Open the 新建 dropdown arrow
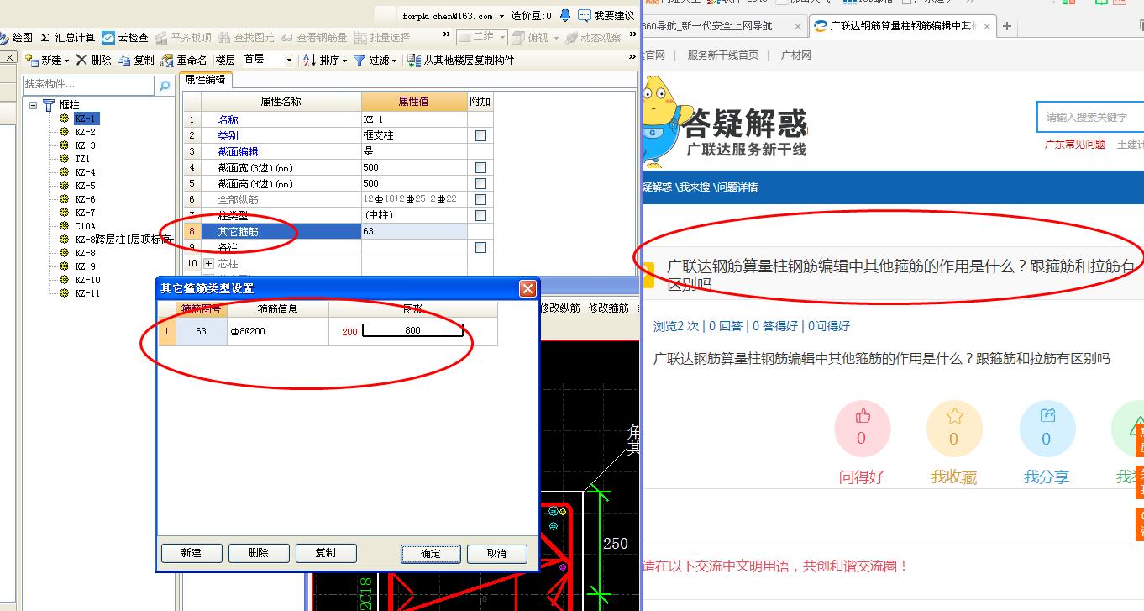The width and height of the screenshot is (1144, 611). coord(67,61)
